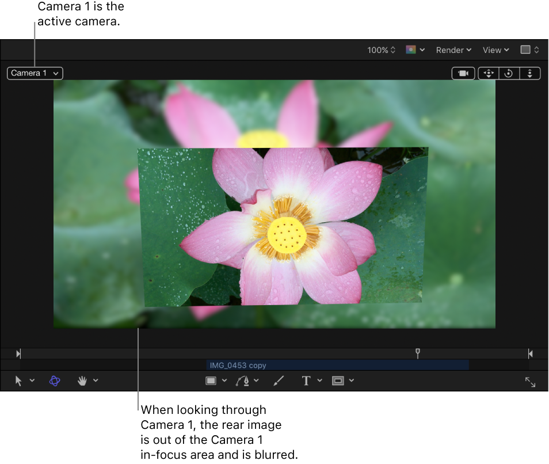Viewport: 549px width, 464px height.
Task: Open the Render menu
Action: [x=453, y=50]
